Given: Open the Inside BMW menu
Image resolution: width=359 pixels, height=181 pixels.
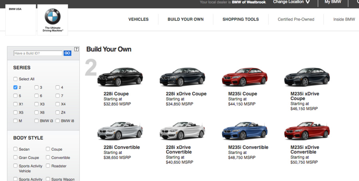Looking at the screenshot, I should 344,20.
